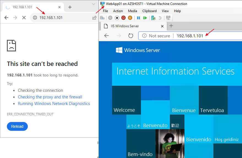This screenshot has width=242, height=158.
Task: Open Action menu in VM Connection
Action: point(118,11)
